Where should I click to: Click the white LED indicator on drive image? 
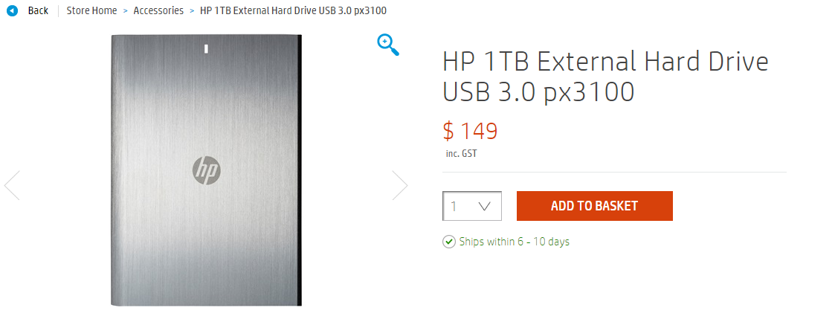207,49
